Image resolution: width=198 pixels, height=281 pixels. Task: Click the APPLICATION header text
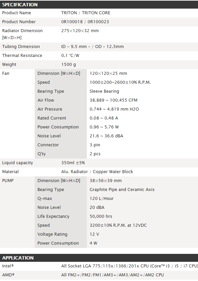18,258
